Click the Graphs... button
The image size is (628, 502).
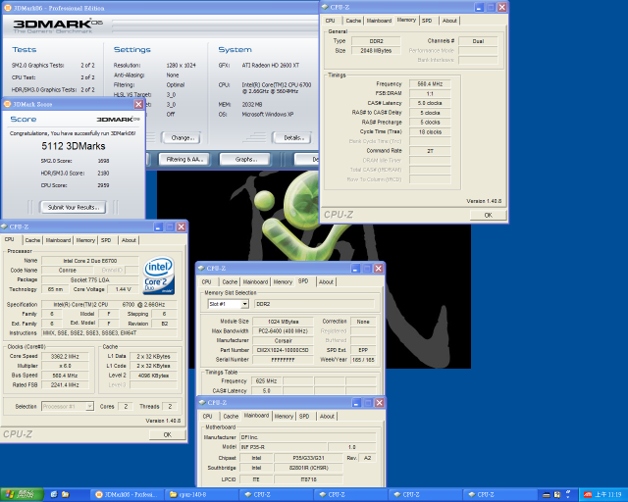pyautogui.click(x=246, y=160)
